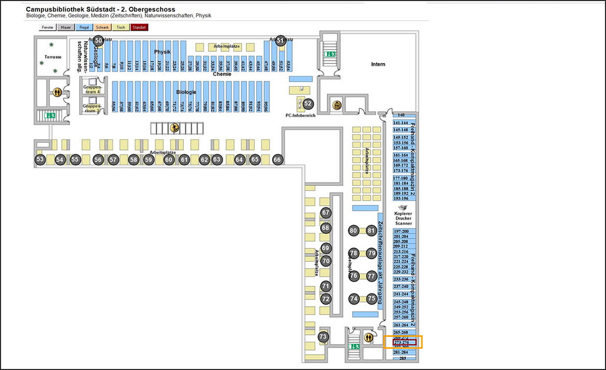Click the central staircase icon above Arbeitsplätze
The width and height of the screenshot is (606, 370).
point(175,127)
